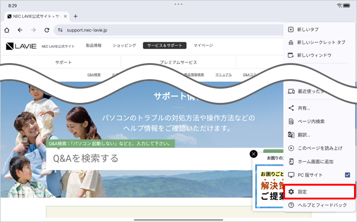Click the desktop monitor icon

click(291, 175)
